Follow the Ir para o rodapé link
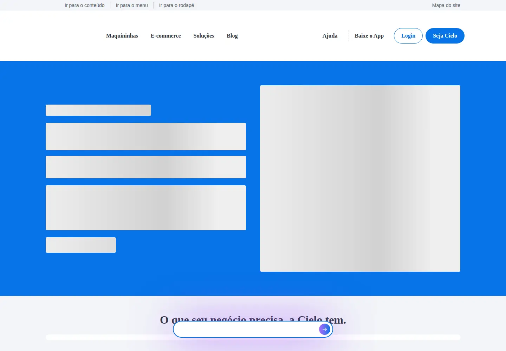Screen dimensions: 506x351 (176, 5)
